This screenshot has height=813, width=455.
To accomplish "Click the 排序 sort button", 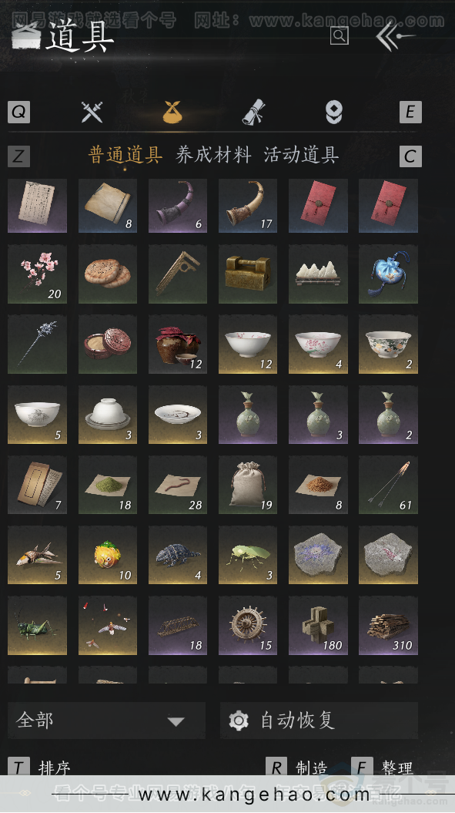I will (x=55, y=768).
